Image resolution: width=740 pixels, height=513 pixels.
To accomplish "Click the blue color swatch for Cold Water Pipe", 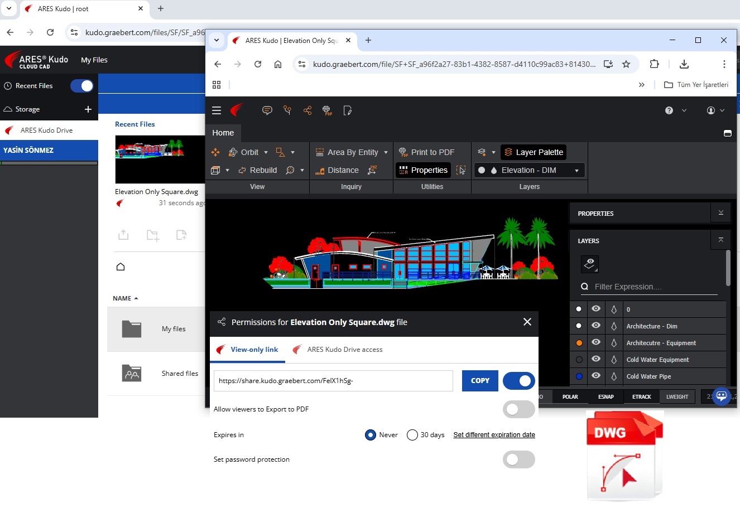I will [579, 376].
